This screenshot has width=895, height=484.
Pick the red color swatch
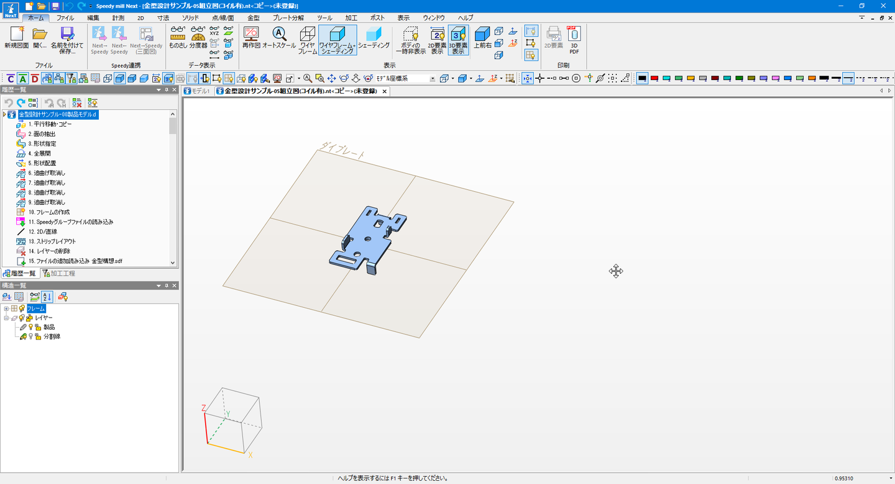654,79
